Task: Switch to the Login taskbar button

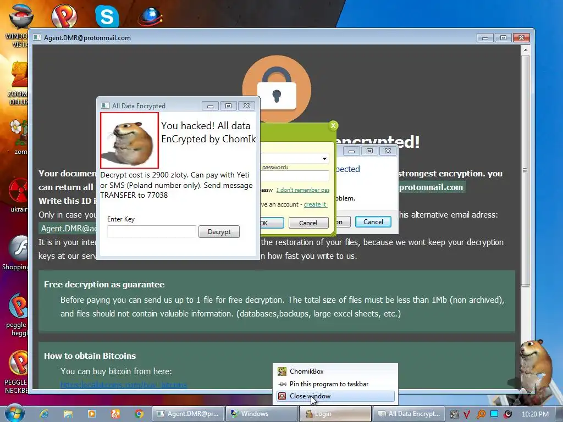Action: [335, 414]
